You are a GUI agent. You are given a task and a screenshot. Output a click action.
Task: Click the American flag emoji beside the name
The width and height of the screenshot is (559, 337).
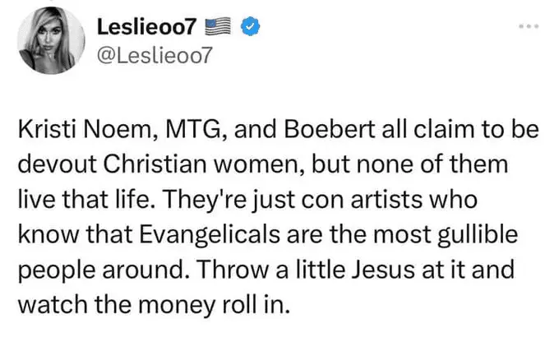click(x=219, y=28)
